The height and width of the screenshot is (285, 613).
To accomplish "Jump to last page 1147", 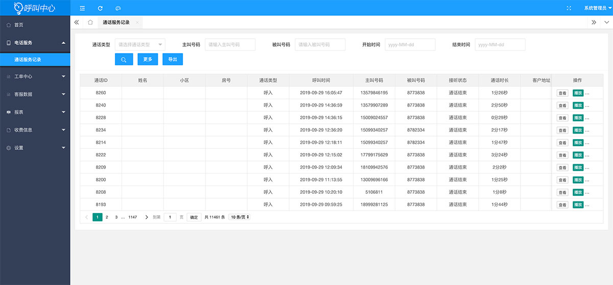I will (x=133, y=217).
